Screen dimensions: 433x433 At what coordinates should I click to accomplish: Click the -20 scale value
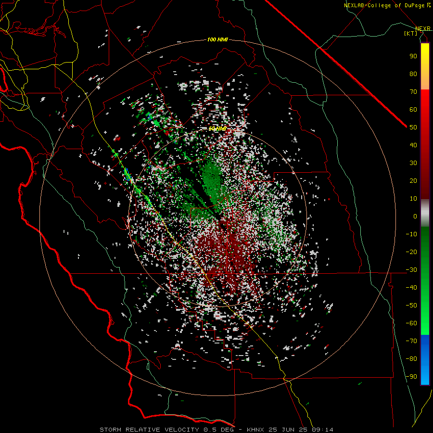click(x=411, y=252)
